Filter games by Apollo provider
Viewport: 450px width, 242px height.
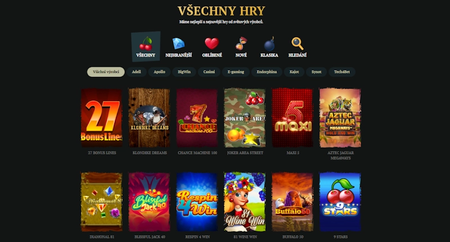click(x=159, y=72)
